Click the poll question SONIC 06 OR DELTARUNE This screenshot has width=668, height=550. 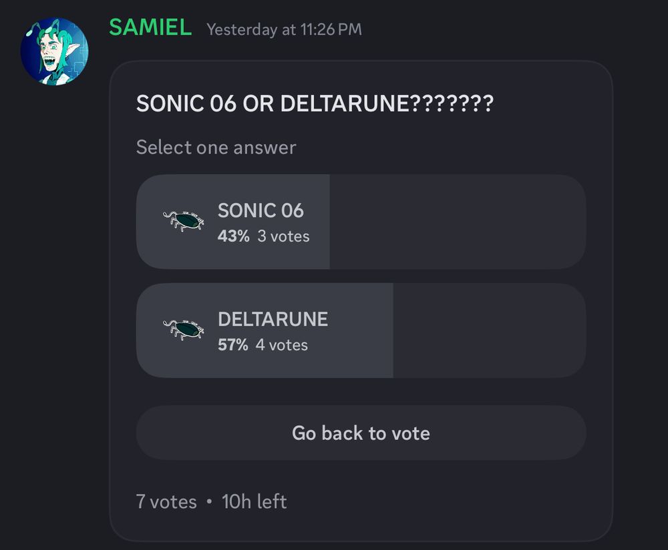pyautogui.click(x=316, y=104)
